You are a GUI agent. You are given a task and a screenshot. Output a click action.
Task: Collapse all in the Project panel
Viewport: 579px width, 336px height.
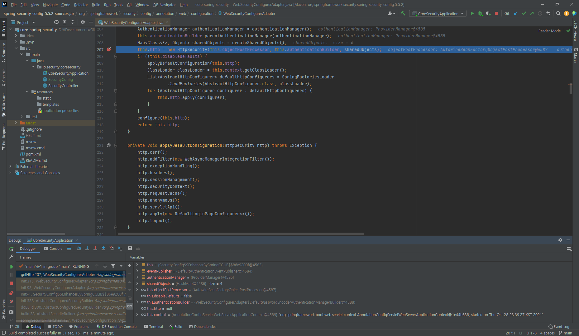pos(73,22)
